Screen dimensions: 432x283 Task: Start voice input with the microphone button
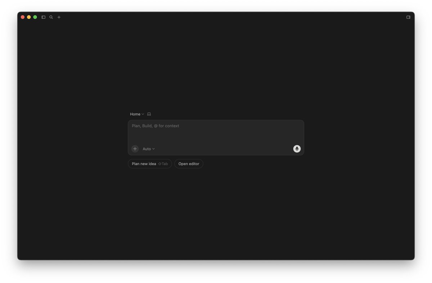tap(297, 149)
